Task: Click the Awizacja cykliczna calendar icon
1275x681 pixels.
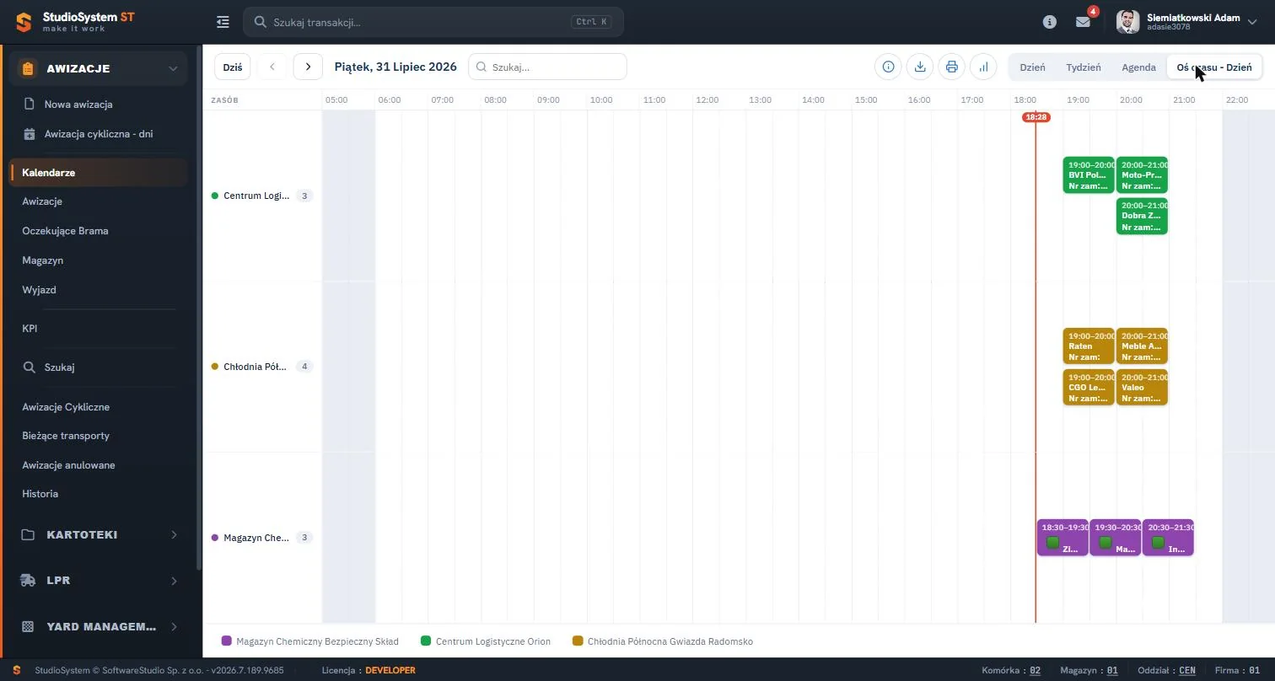Action: pyautogui.click(x=29, y=134)
